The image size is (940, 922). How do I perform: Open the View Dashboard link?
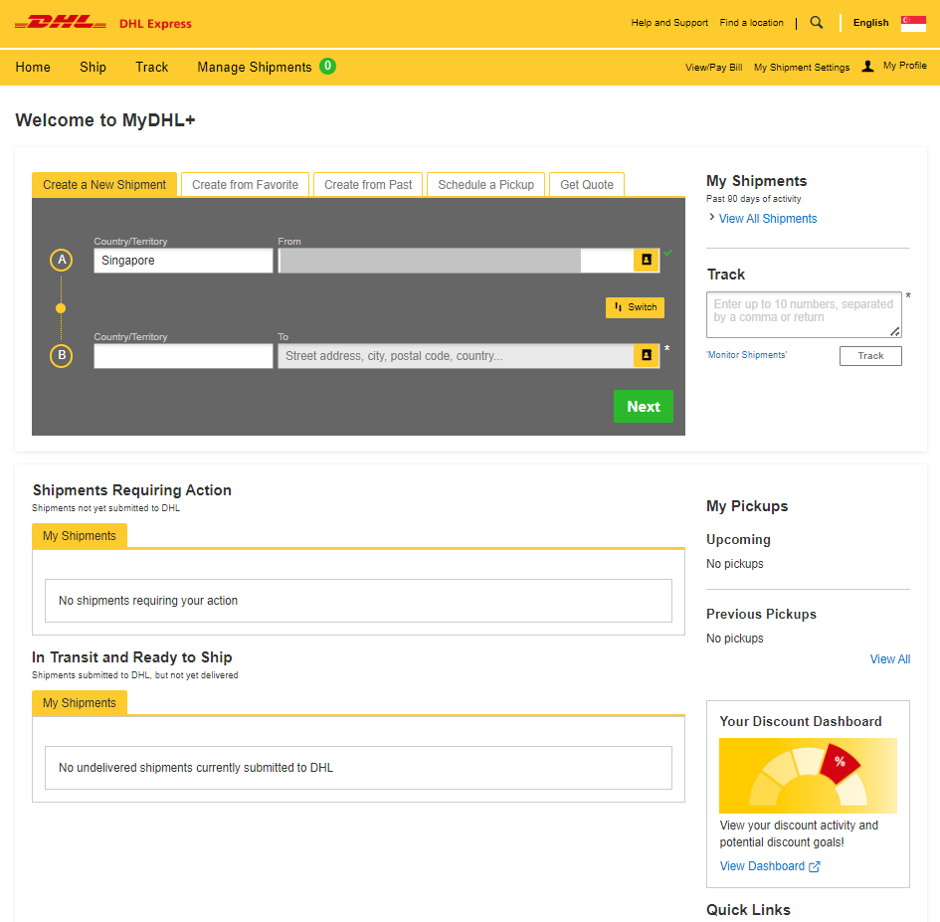coord(763,866)
